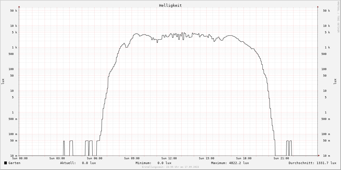Screen dimensions: 341x170
Task: Select the Sun 18:00 time axis label
Action: coord(244,158)
